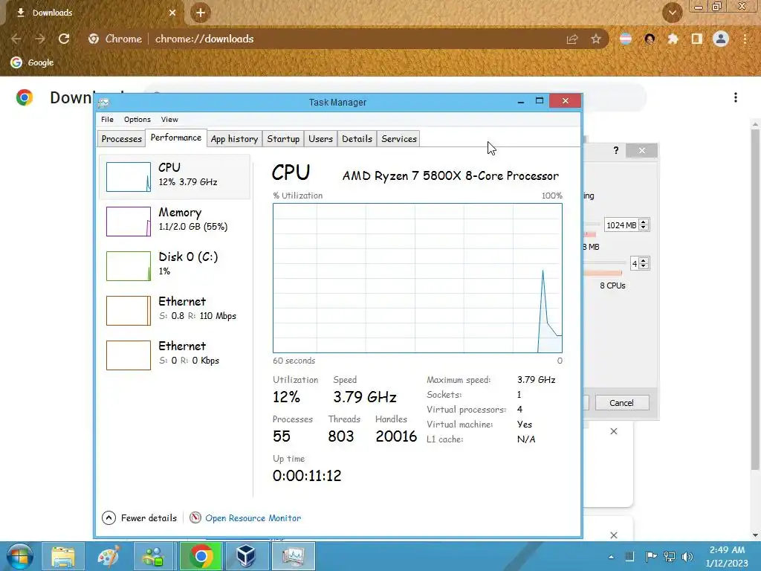Image resolution: width=761 pixels, height=571 pixels.
Task: Click the volume speaker tray icon
Action: pos(687,557)
